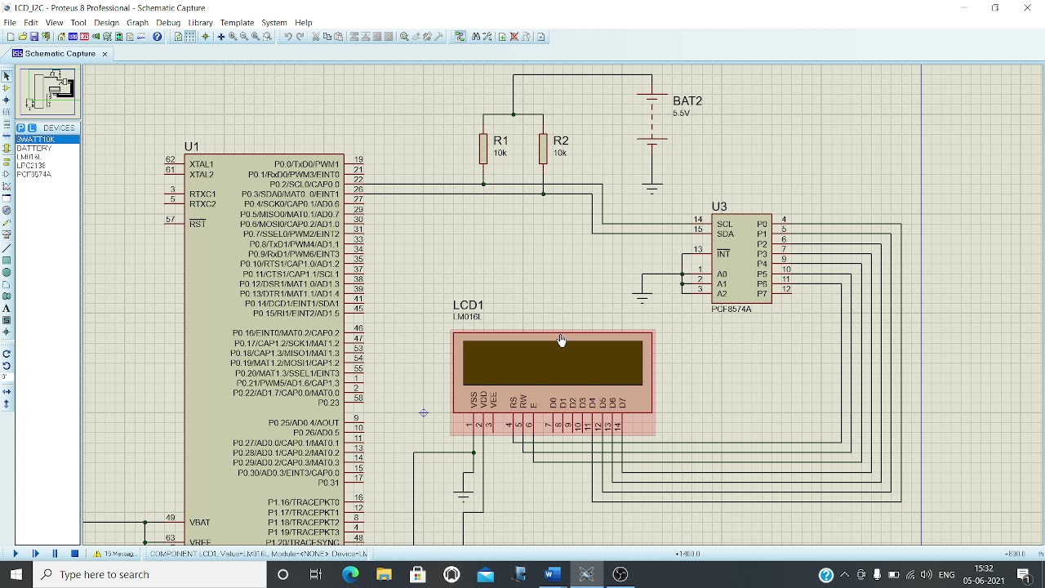Zoom out with the magnifier minus icon
The image size is (1045, 588).
(244, 37)
